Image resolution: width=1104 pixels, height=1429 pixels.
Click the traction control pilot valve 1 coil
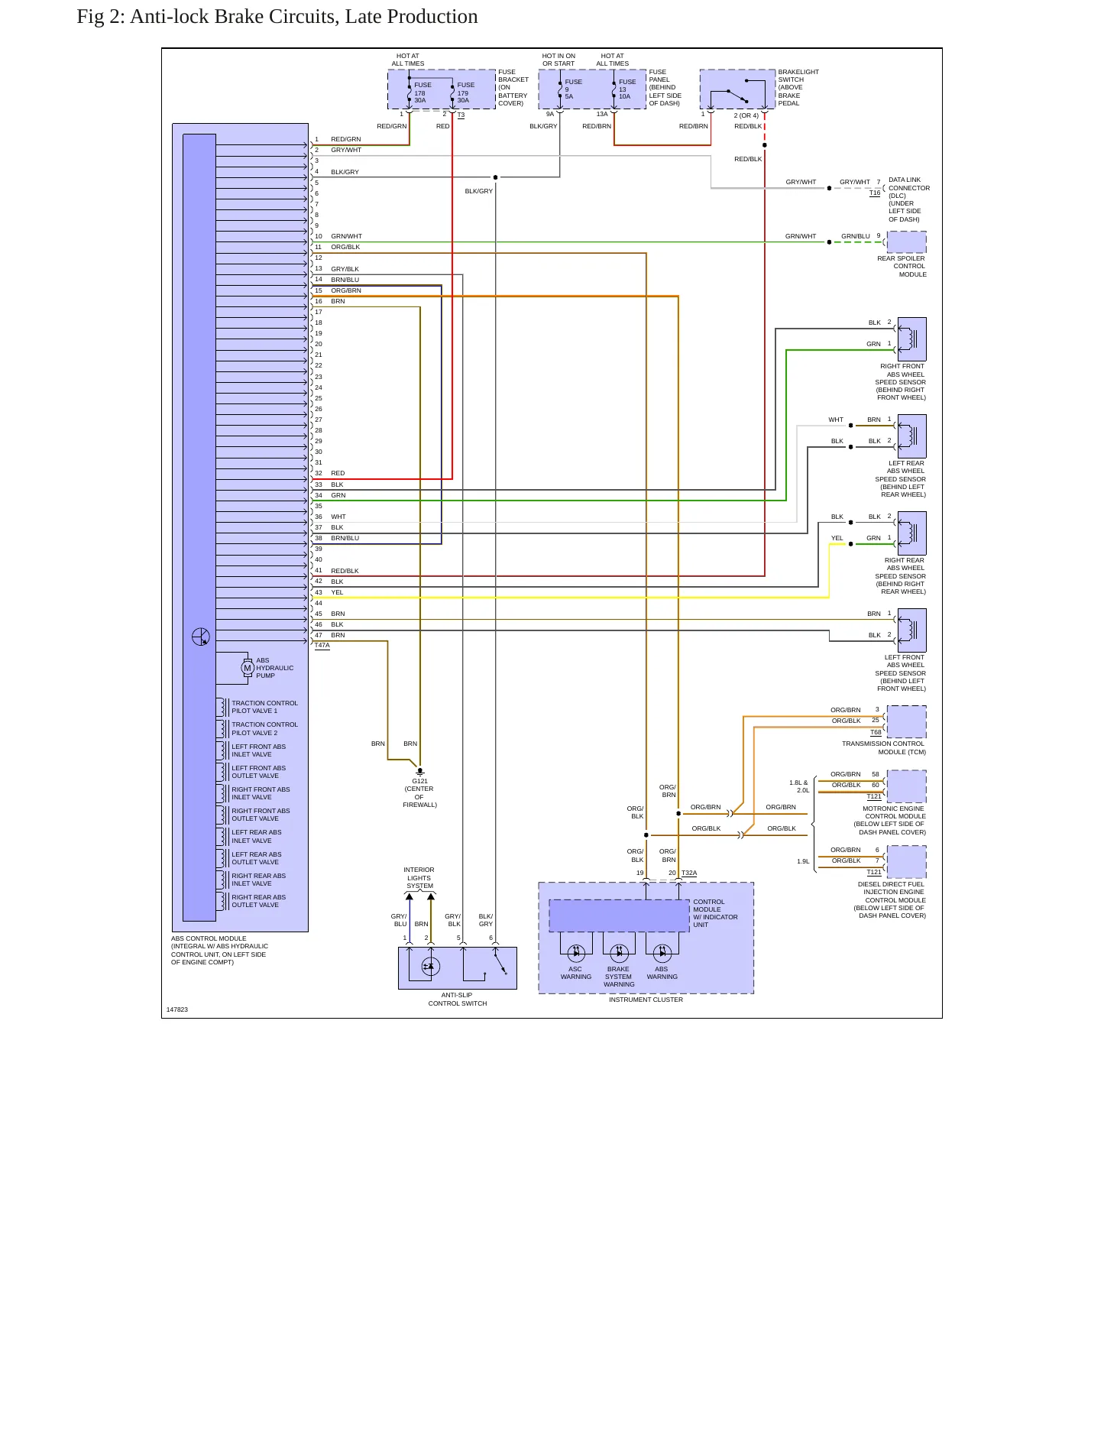pyautogui.click(x=222, y=707)
